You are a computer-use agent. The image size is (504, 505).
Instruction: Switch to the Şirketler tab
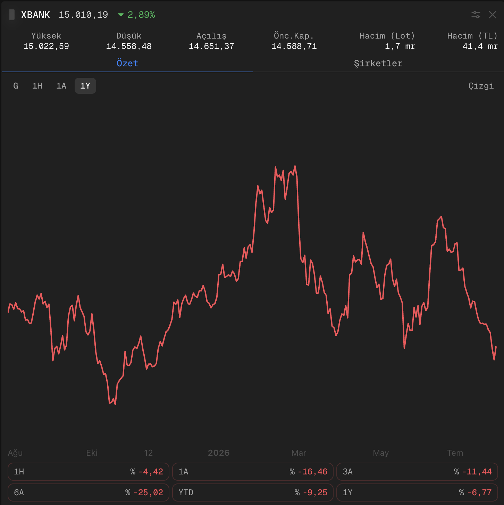378,63
